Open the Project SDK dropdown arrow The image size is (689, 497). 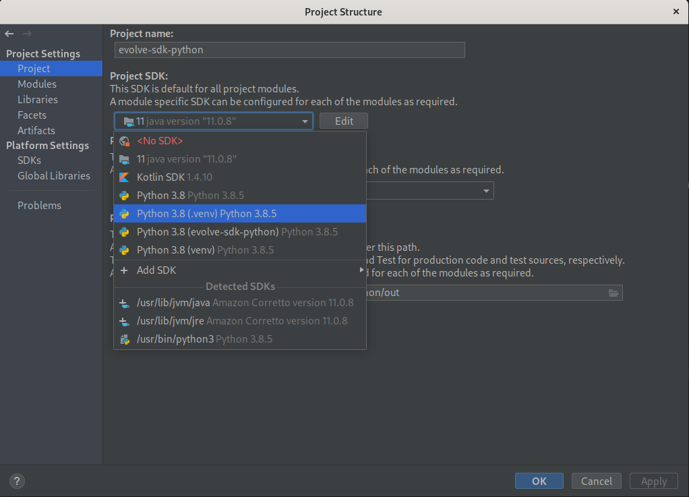point(305,121)
